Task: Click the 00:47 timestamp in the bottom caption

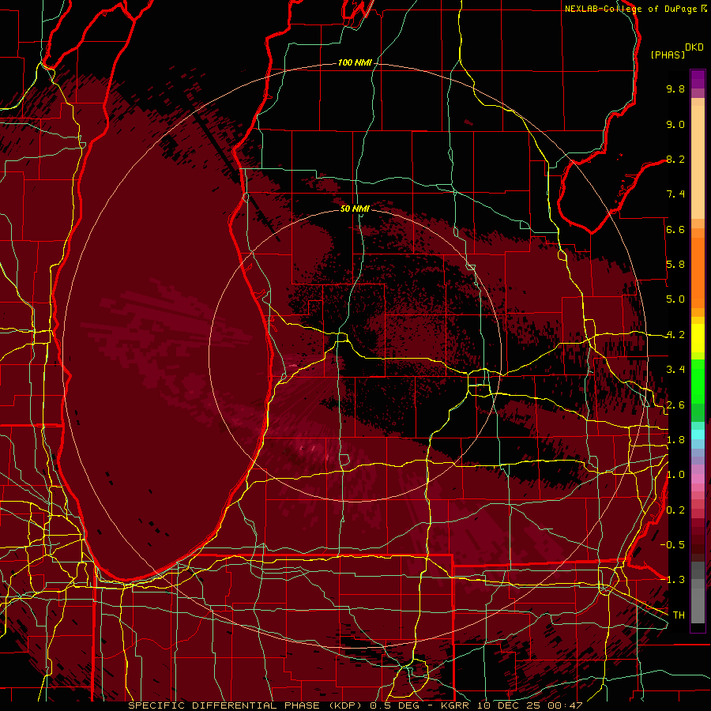Action: click(565, 705)
